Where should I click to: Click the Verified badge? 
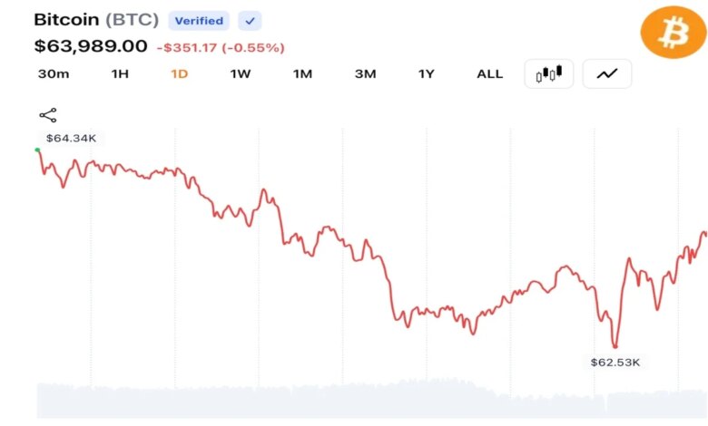199,21
